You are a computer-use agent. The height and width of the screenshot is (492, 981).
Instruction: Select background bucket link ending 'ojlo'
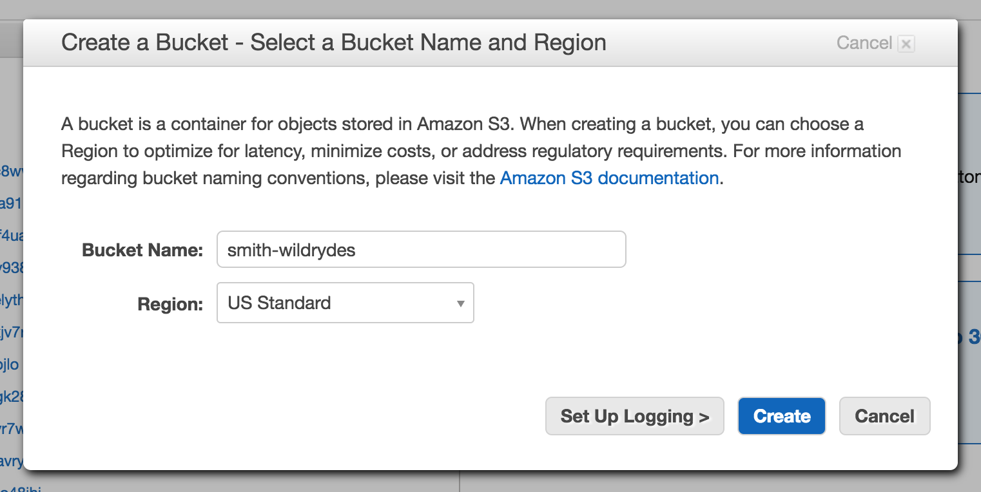[x=10, y=364]
